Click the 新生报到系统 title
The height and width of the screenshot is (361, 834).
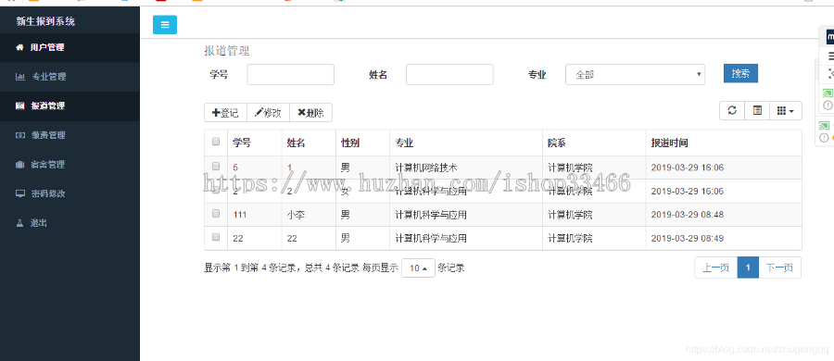45,21
